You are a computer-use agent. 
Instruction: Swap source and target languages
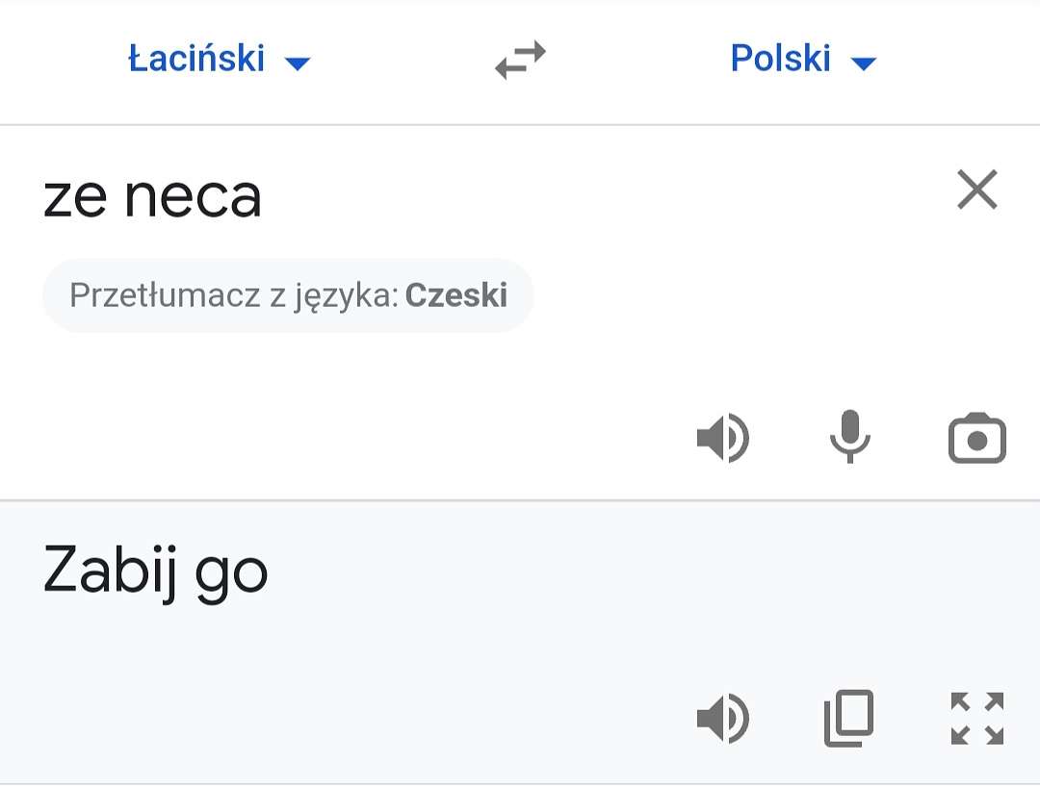[x=521, y=60]
